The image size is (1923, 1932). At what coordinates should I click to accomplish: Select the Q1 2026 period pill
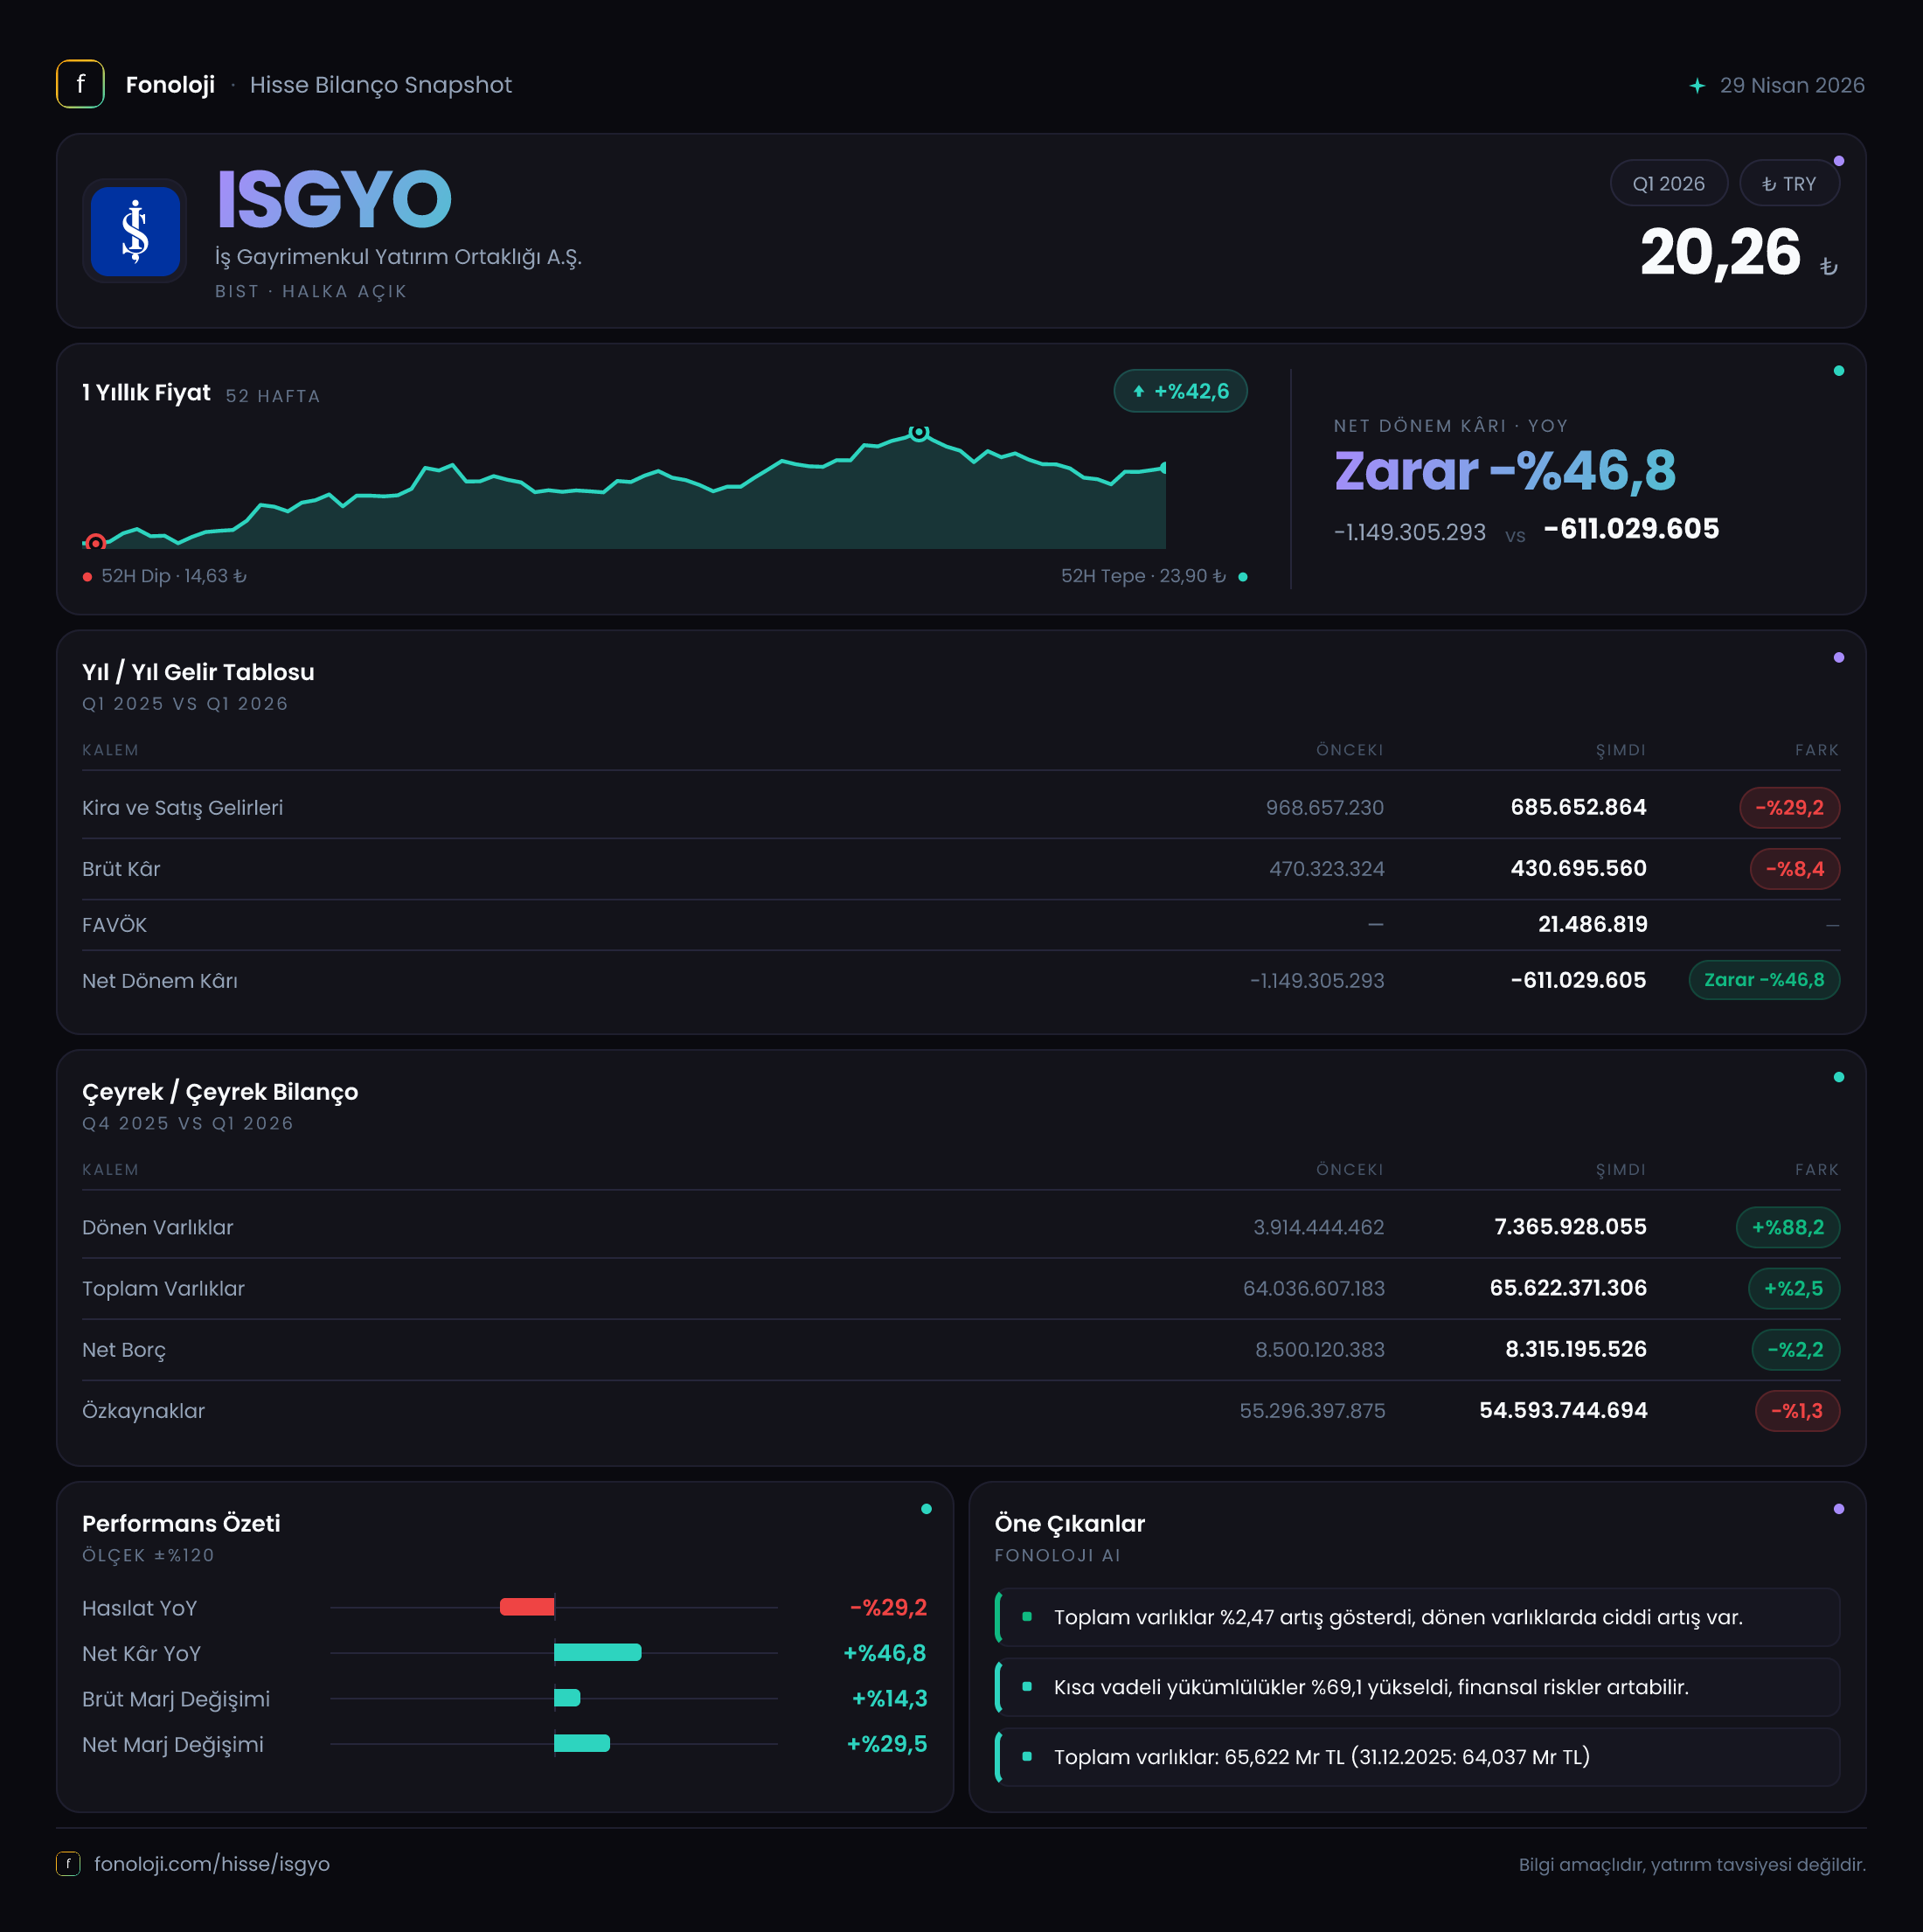(1668, 184)
